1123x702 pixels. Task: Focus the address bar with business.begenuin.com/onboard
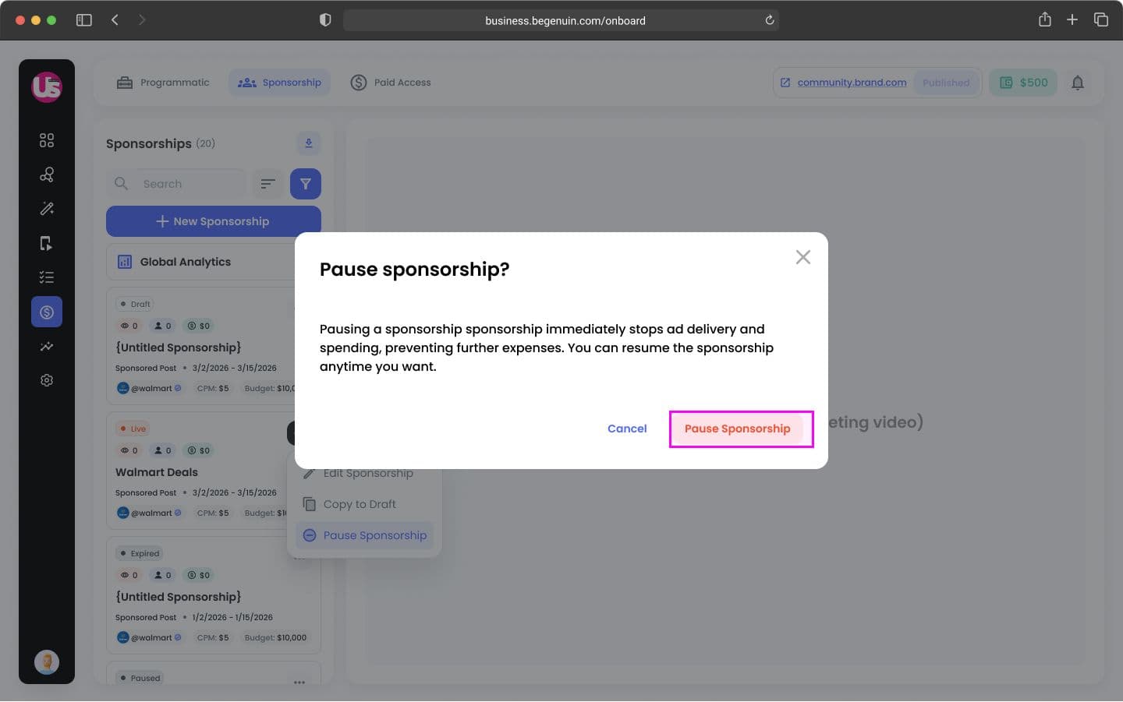pyautogui.click(x=561, y=20)
